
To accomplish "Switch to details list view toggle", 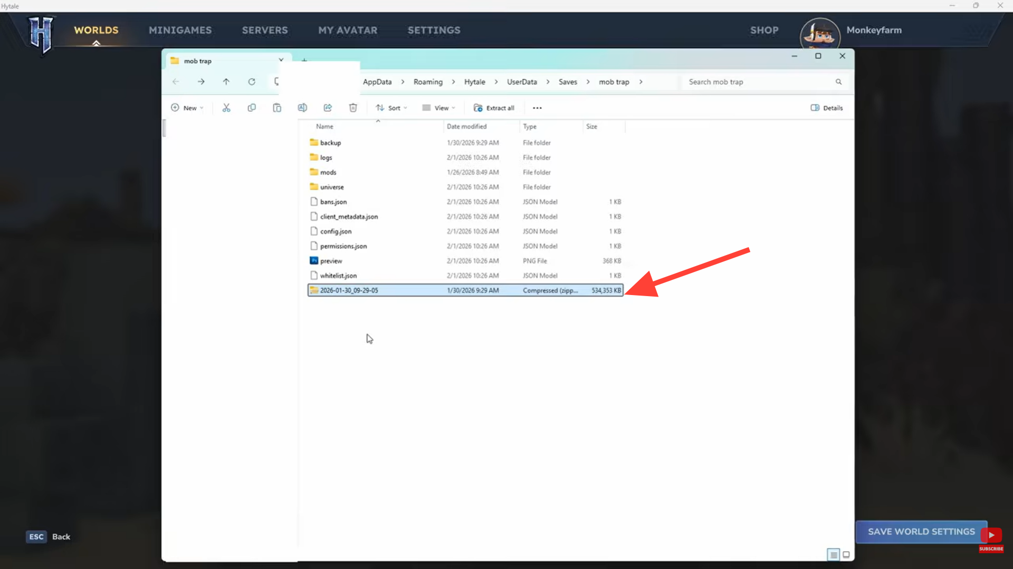I will (x=833, y=555).
